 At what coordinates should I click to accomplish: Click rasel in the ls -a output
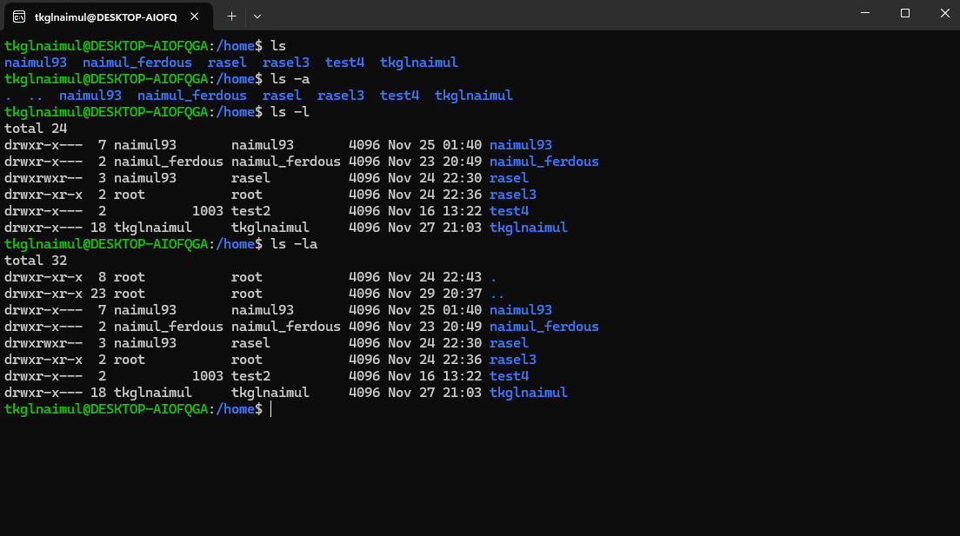(282, 96)
